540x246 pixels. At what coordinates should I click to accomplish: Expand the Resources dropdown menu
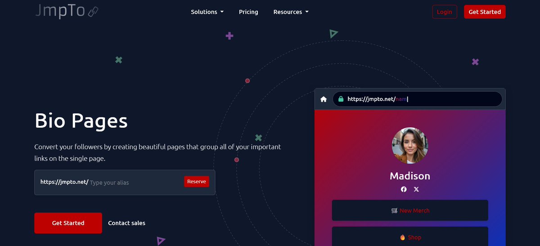point(291,12)
